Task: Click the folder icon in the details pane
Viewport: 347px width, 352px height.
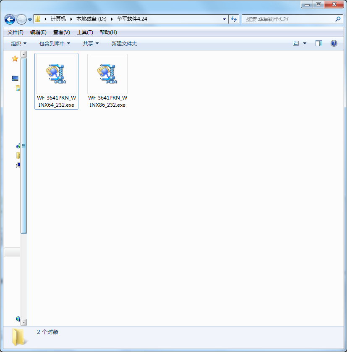Action: 18,337
